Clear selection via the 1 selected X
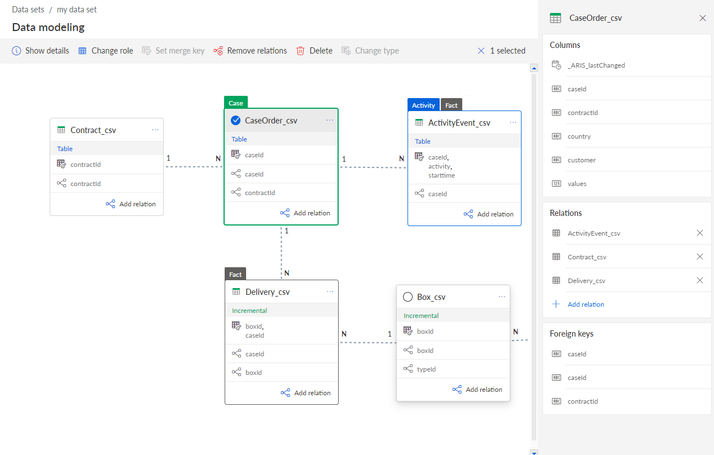 point(481,51)
